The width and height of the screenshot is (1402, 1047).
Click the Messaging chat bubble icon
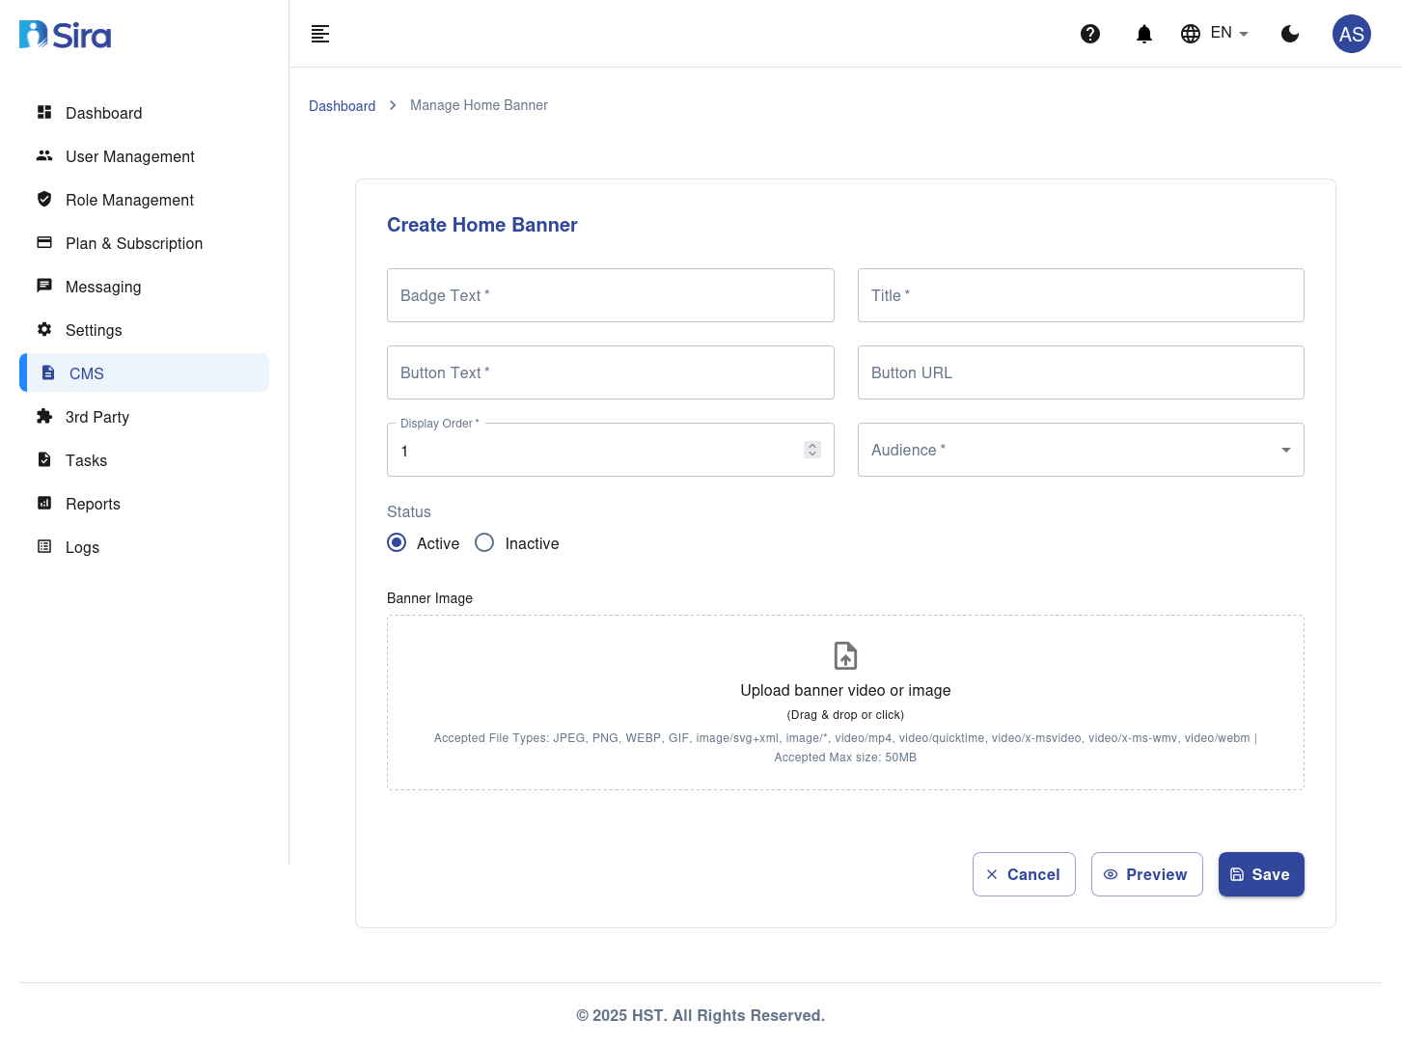pyautogui.click(x=44, y=286)
